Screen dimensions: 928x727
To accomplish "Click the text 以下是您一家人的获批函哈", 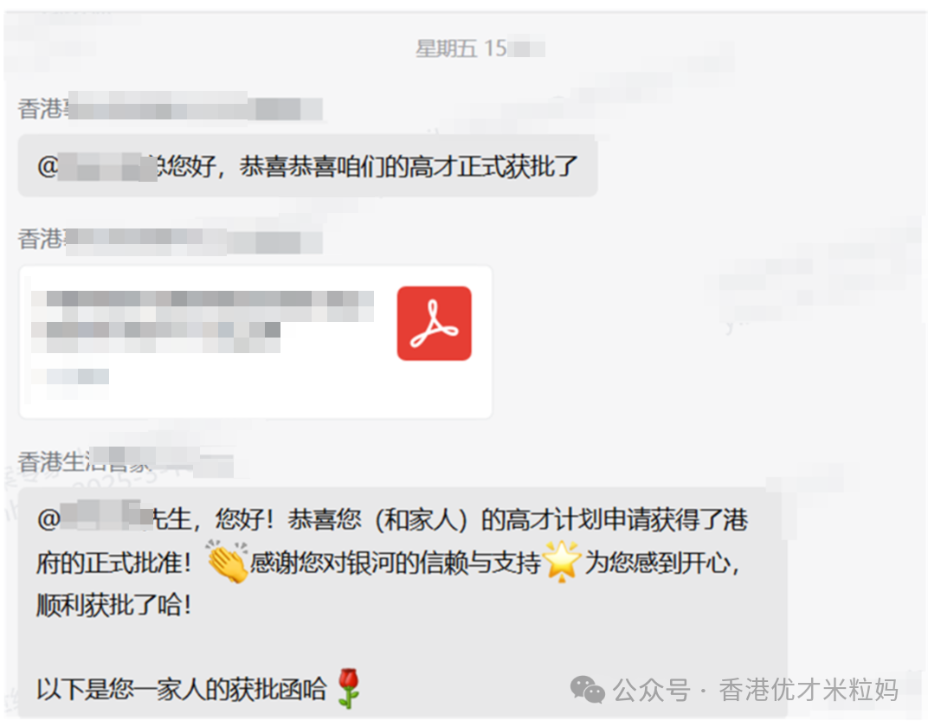I will pyautogui.click(x=181, y=689).
